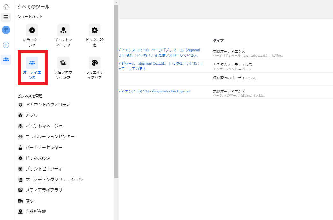Viewport: 333px width, 220px height.
Task: Click the ビジネス設定 gear list icon
Action: pos(20,158)
